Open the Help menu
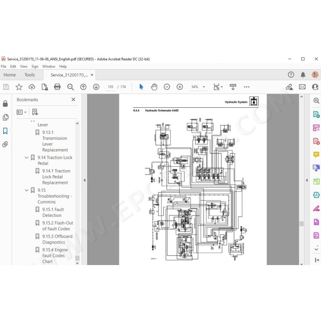Screen dimensions: 321x321 coord(63,66)
